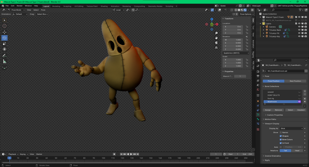
Task: Choose the Annotate tool
Action: point(4,56)
